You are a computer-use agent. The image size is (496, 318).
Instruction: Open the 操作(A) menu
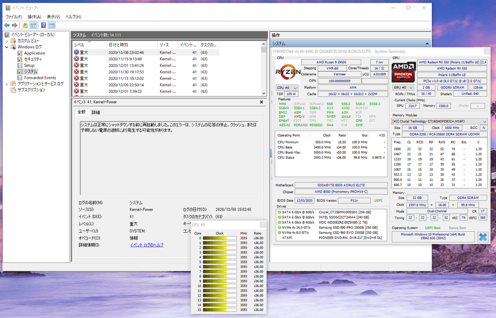[x=35, y=17]
